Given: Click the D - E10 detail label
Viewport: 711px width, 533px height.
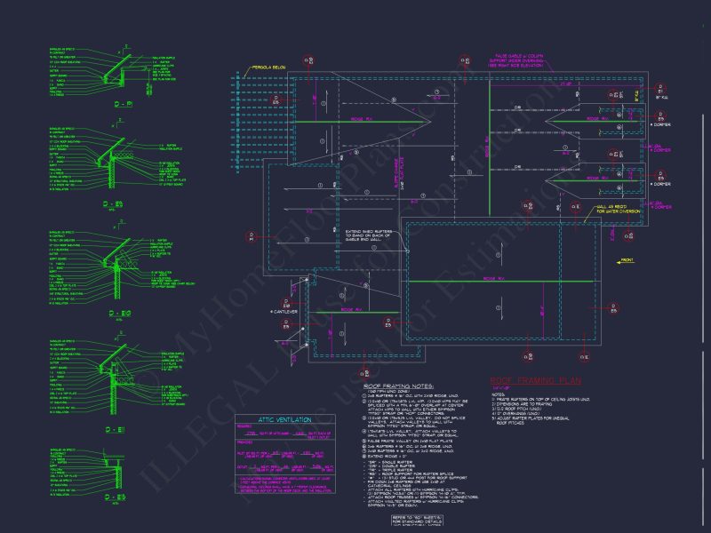Looking at the screenshot, I should [x=120, y=314].
